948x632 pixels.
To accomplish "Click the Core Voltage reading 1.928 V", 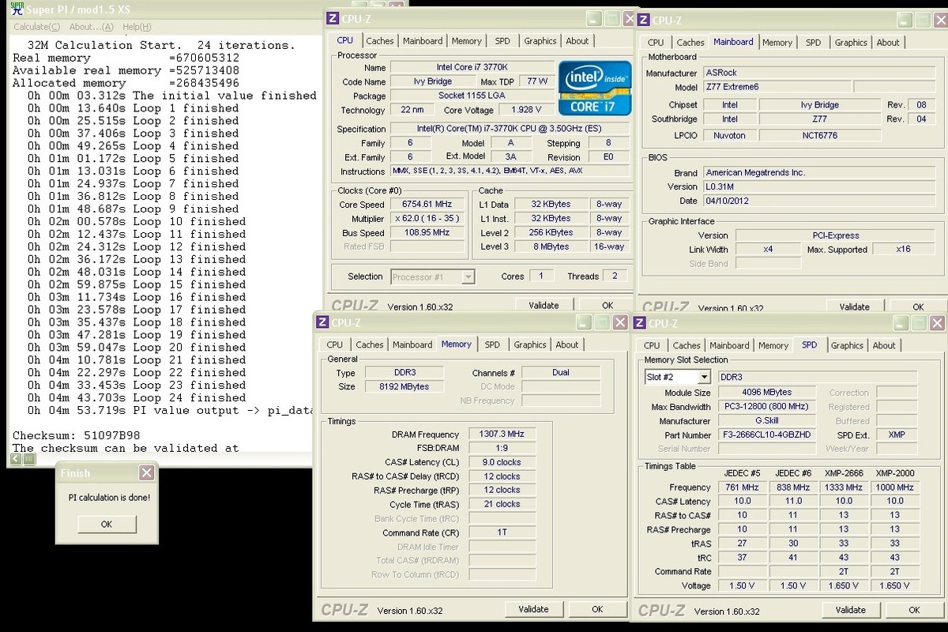I will tap(526, 109).
